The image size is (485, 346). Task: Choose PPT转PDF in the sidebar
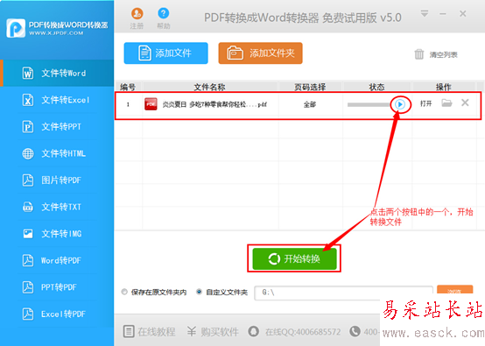pyautogui.click(x=57, y=287)
